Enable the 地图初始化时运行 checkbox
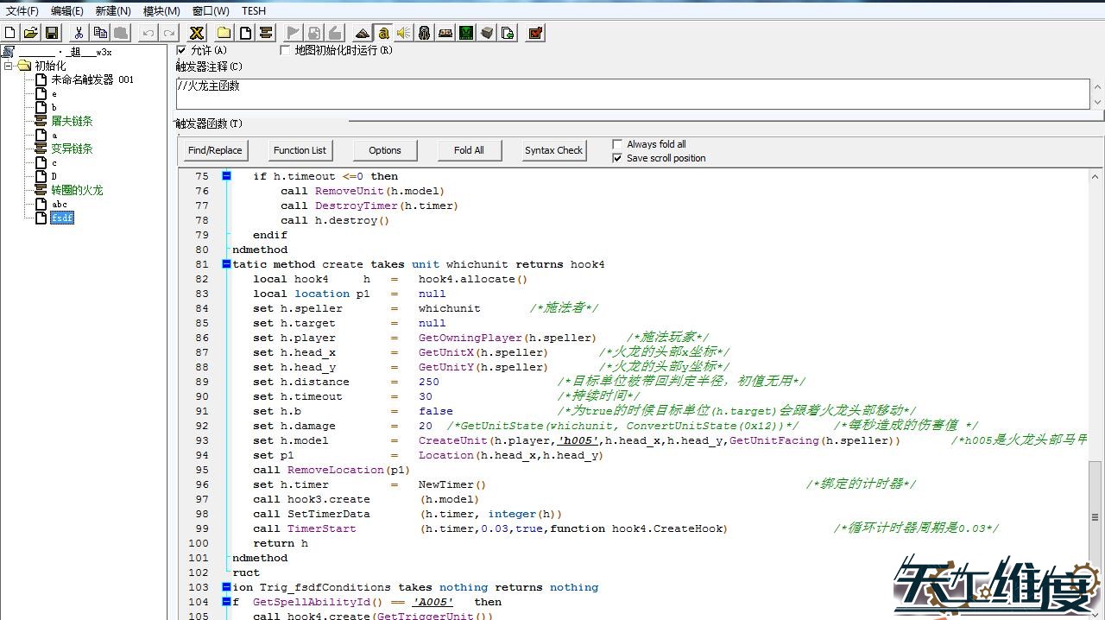Viewport: 1105px width, 620px height. pyautogui.click(x=286, y=50)
